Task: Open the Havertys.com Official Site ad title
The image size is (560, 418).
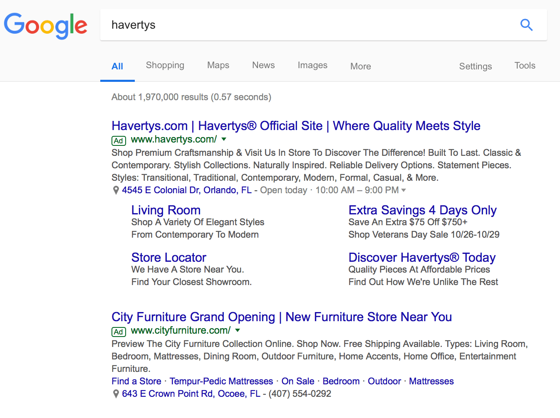Action: coord(296,126)
